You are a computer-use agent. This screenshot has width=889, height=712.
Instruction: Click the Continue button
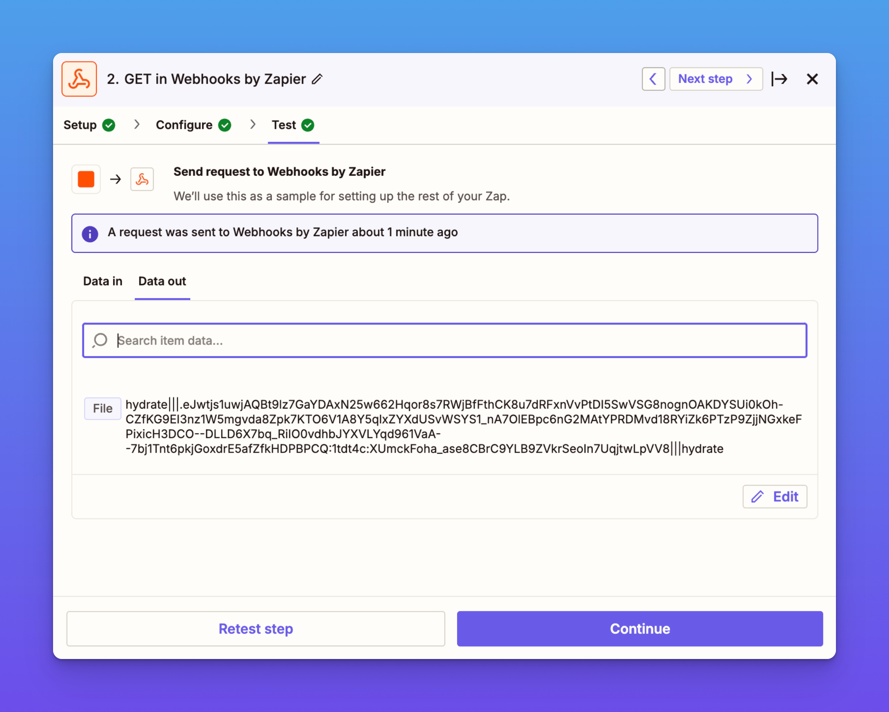(640, 629)
